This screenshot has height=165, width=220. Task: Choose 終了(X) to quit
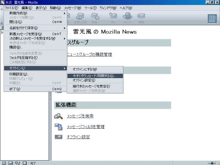(36, 89)
